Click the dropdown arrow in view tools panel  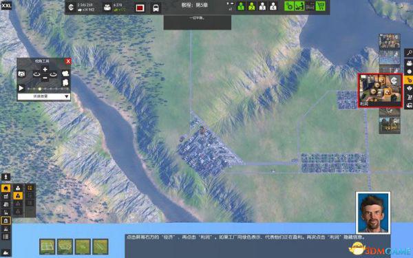67,96
